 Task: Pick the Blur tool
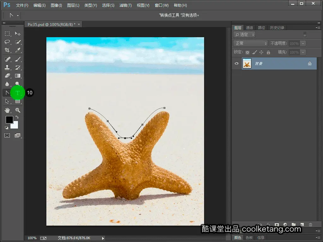click(7, 84)
